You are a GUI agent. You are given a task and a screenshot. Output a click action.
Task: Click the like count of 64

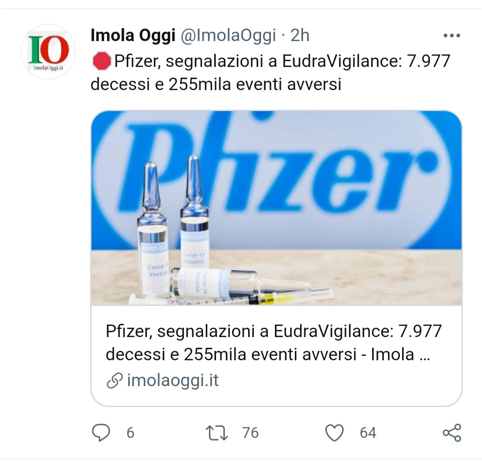coord(368,433)
